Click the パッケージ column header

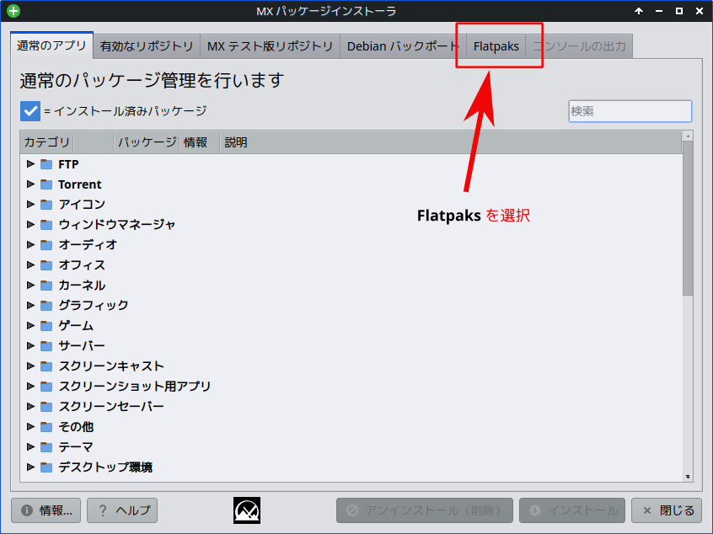point(147,142)
